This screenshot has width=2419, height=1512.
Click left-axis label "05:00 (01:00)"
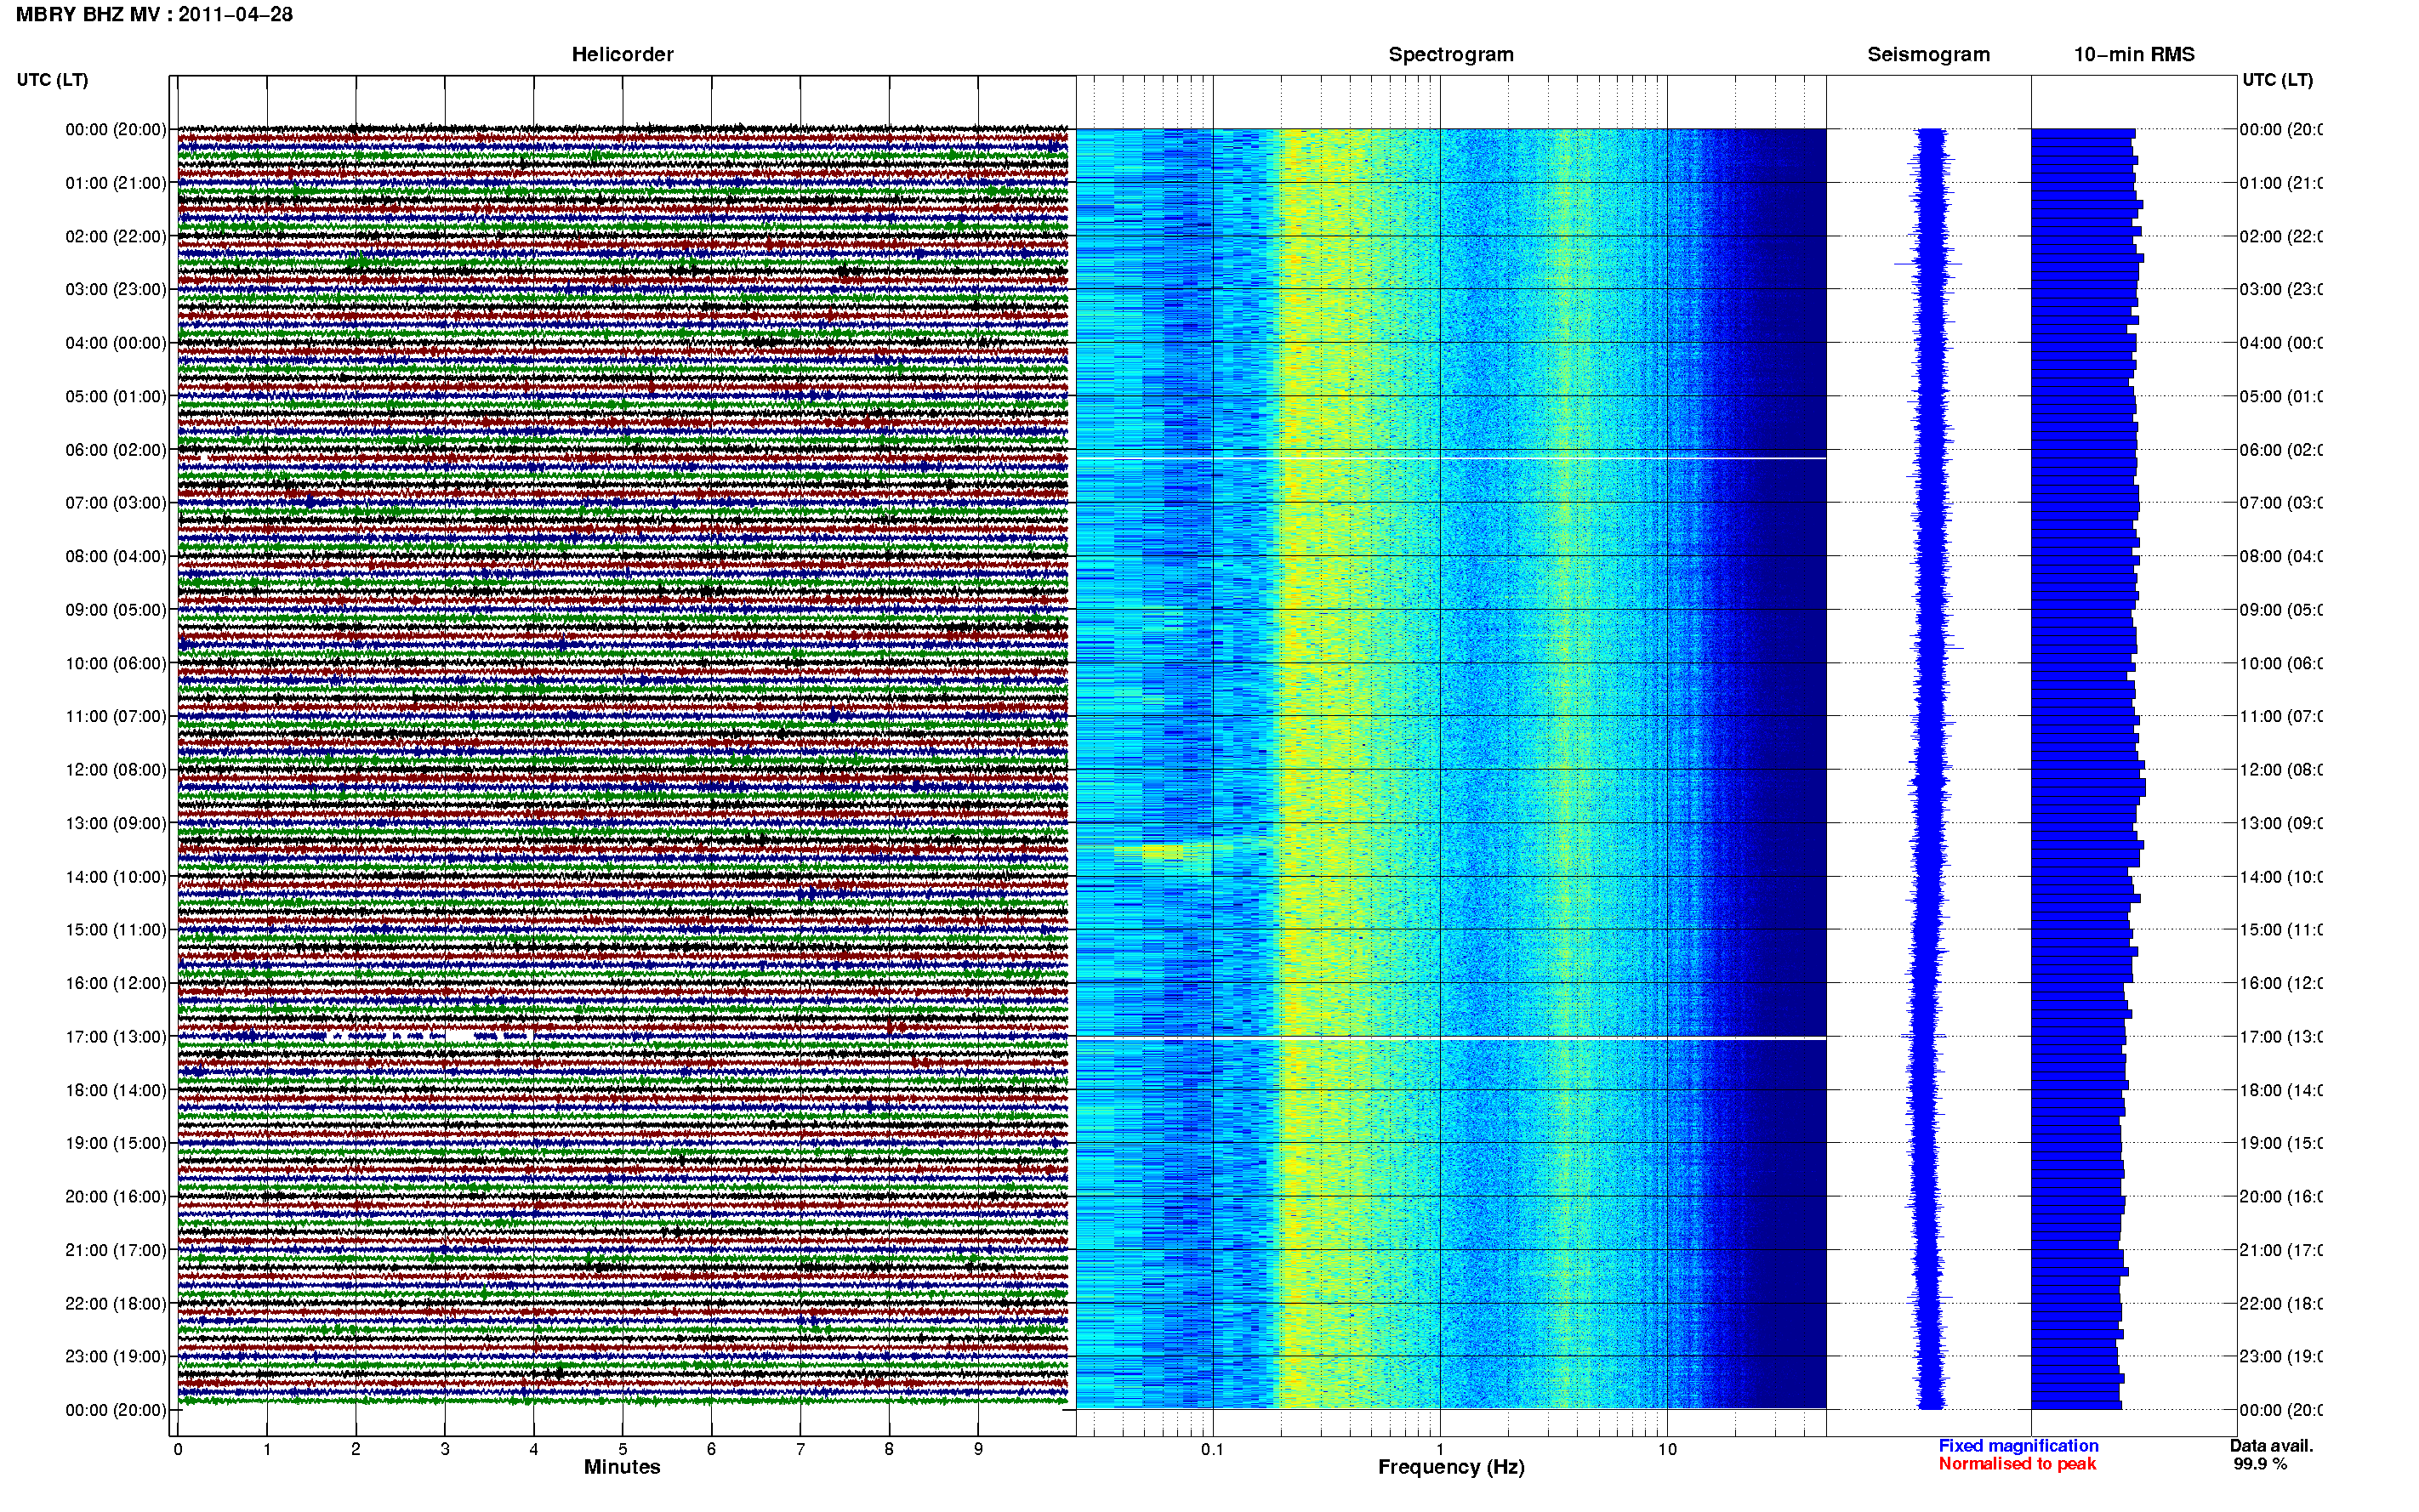(116, 396)
